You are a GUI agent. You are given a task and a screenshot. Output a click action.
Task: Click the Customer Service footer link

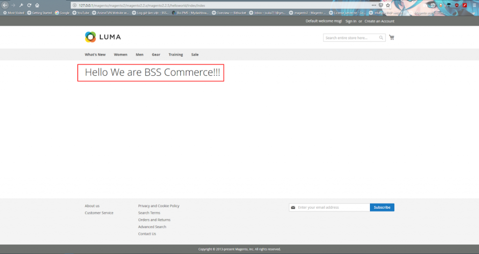[99, 213]
